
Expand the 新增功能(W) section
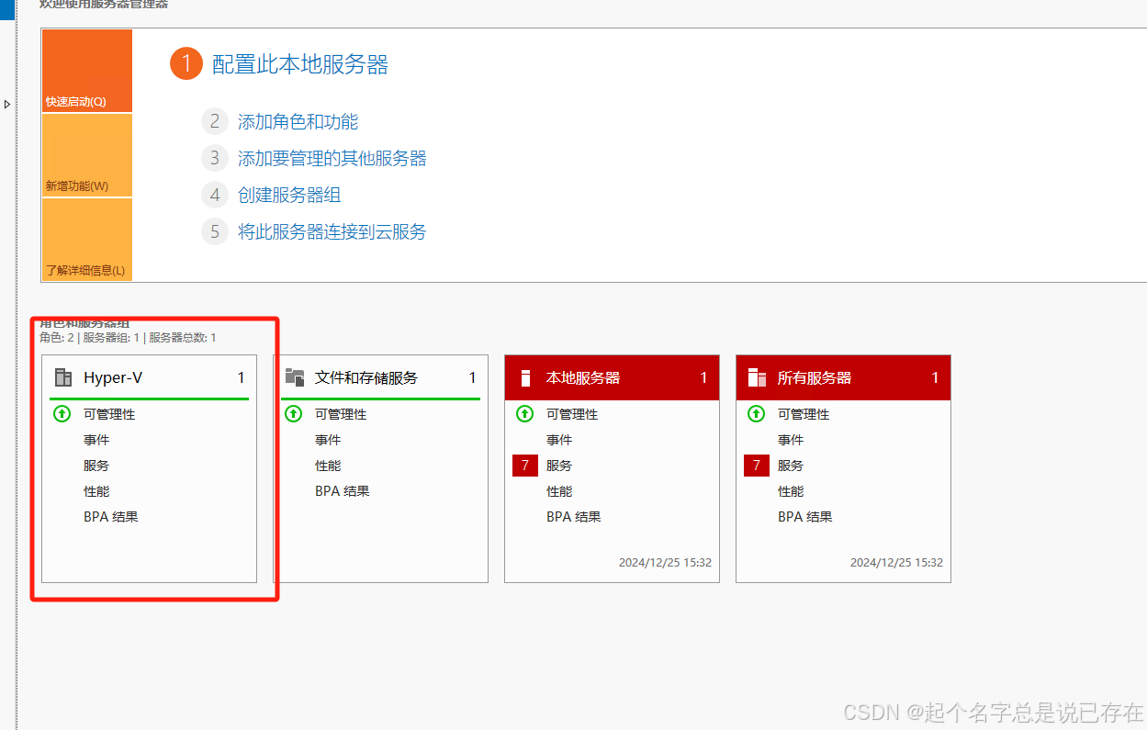tap(86, 185)
